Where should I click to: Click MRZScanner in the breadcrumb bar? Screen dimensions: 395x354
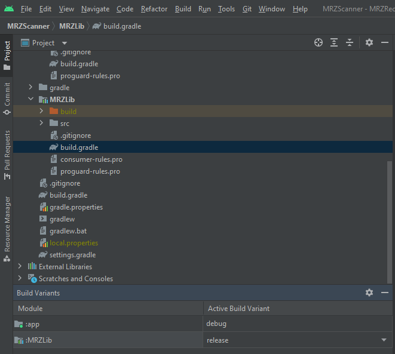(28, 26)
